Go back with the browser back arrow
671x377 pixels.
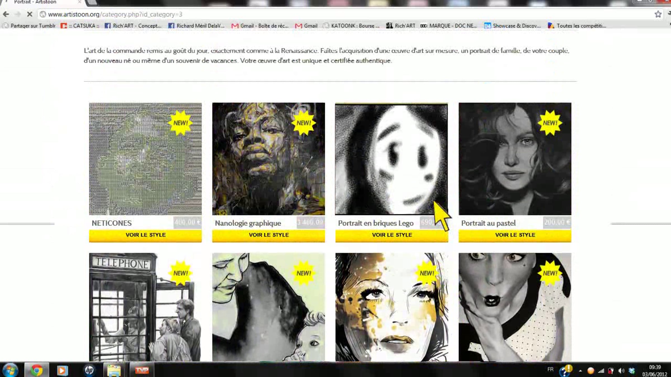coord(6,14)
